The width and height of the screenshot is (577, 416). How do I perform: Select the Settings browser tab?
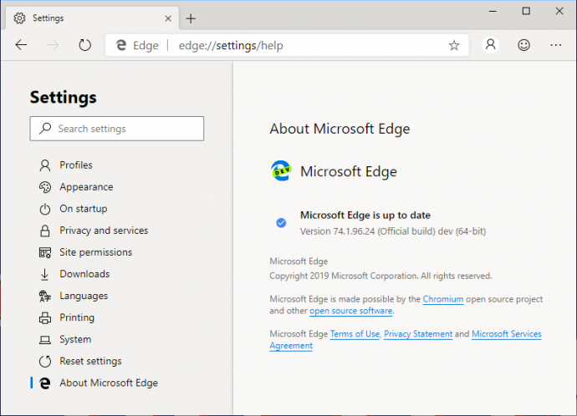click(x=84, y=18)
